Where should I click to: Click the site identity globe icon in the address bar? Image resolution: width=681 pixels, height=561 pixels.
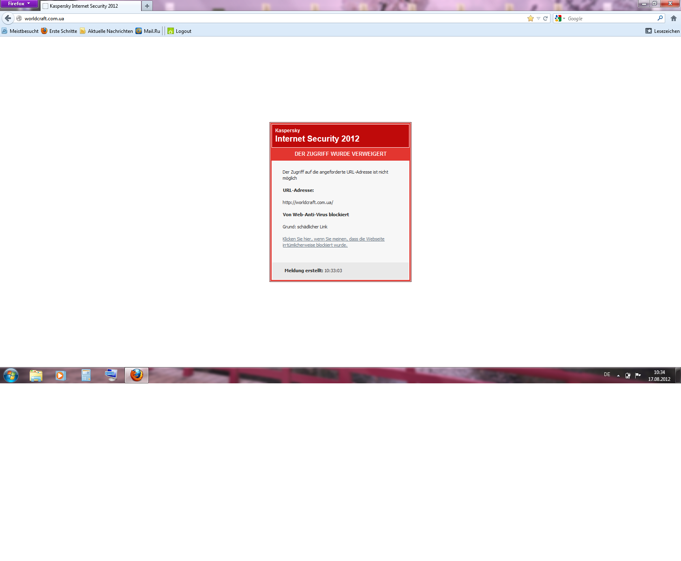tap(19, 18)
